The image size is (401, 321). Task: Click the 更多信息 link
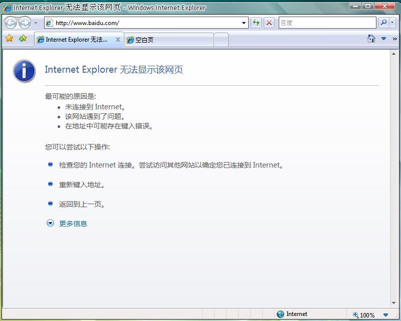pos(73,224)
